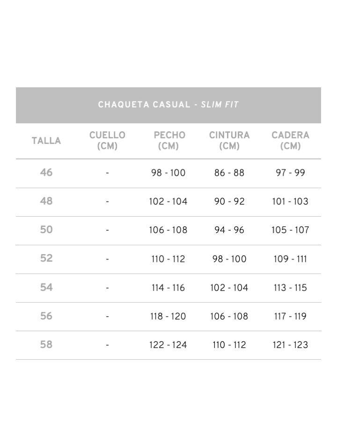Viewport: 337px width, 447px height.
Task: Click size 48 row label
Action: coord(46,201)
